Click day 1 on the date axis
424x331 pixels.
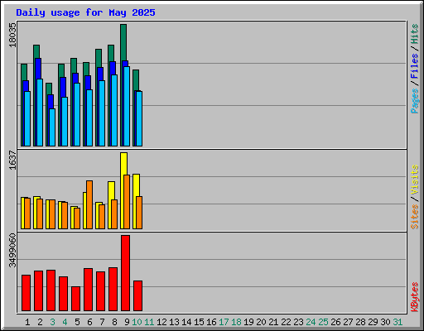(x=27, y=322)
